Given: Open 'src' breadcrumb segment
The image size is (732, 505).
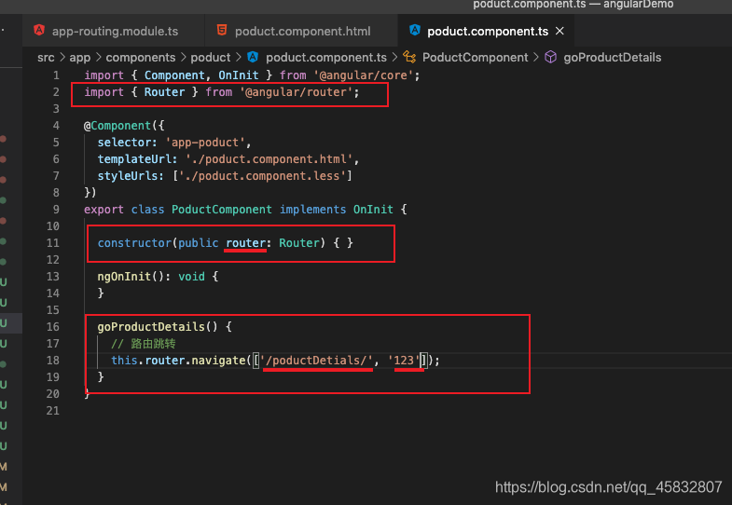Looking at the screenshot, I should pyautogui.click(x=46, y=58).
